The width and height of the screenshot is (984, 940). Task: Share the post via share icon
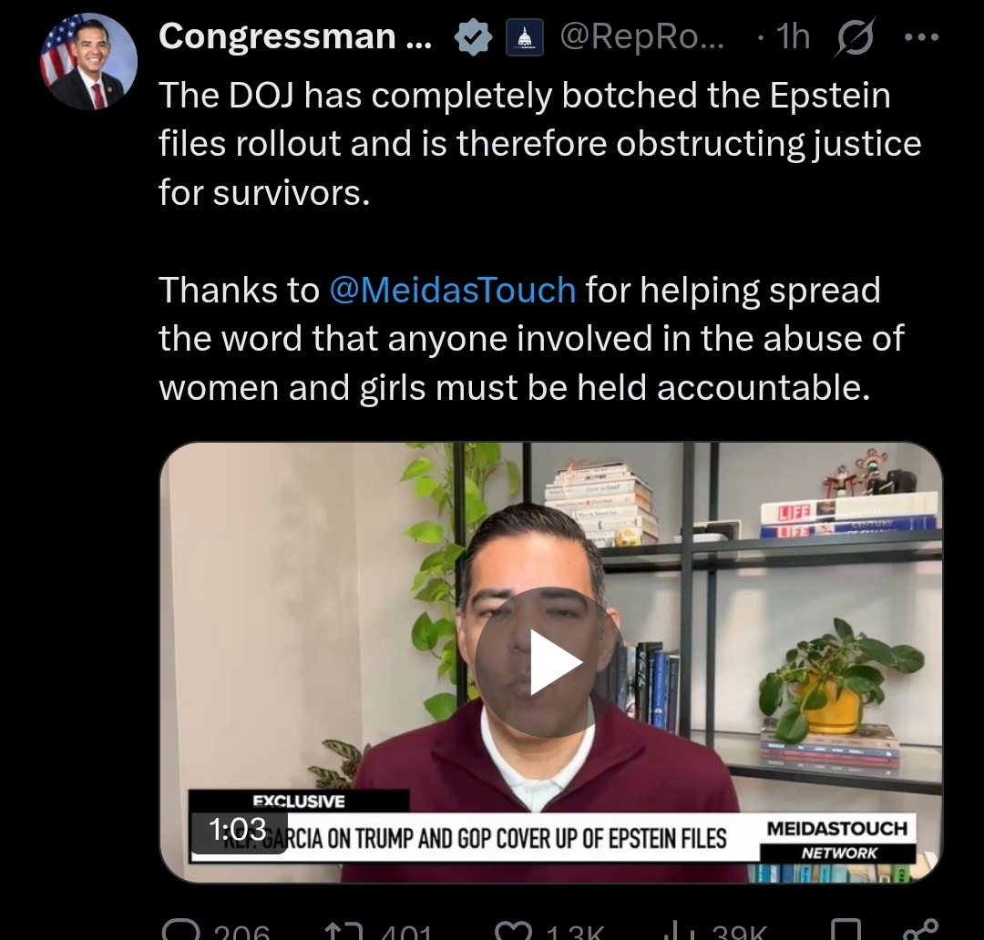(x=921, y=930)
